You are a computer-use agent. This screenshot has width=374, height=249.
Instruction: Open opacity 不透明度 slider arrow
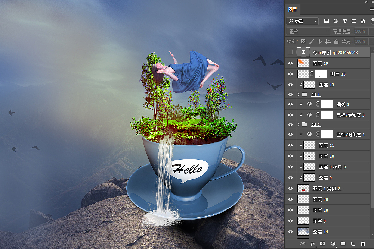click(x=371, y=31)
